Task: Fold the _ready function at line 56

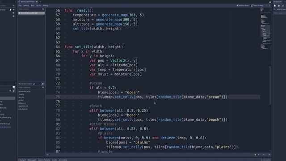Action: pyautogui.click(x=62, y=11)
